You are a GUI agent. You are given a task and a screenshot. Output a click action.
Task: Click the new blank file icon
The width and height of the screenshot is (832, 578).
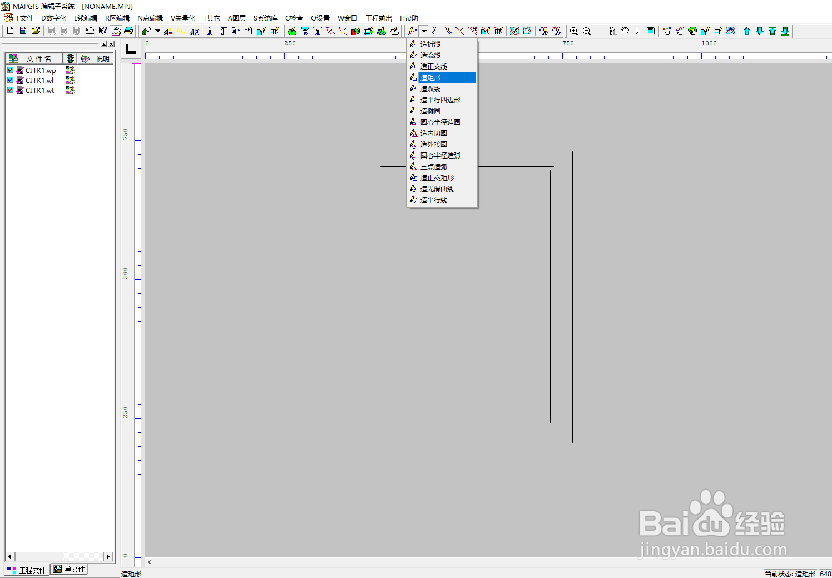tap(10, 31)
